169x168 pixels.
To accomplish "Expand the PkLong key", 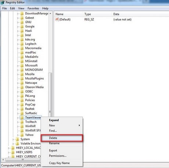I will pos(18,96).
